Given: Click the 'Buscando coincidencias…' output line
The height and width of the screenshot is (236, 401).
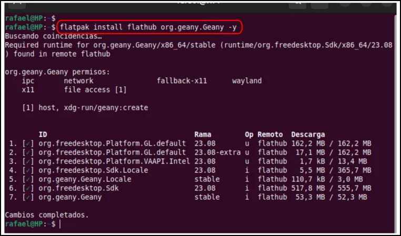Looking at the screenshot, I should click(53, 36).
